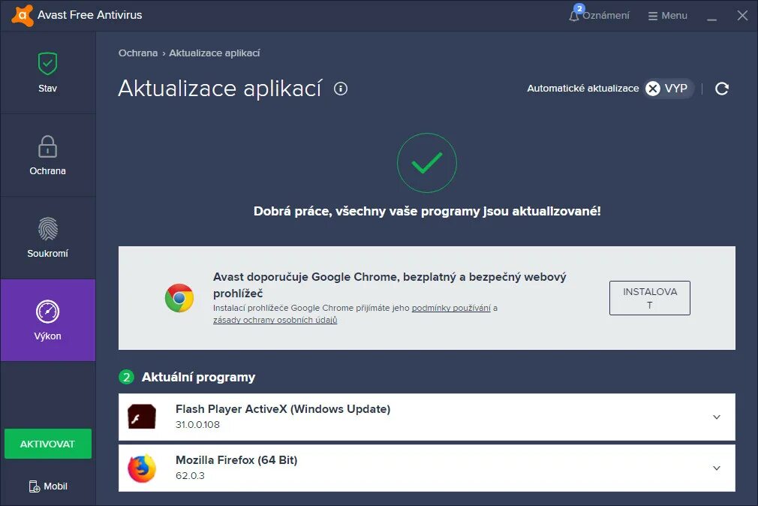The width and height of the screenshot is (758, 506).
Task: Click the Flash Player icon
Action: click(x=142, y=417)
